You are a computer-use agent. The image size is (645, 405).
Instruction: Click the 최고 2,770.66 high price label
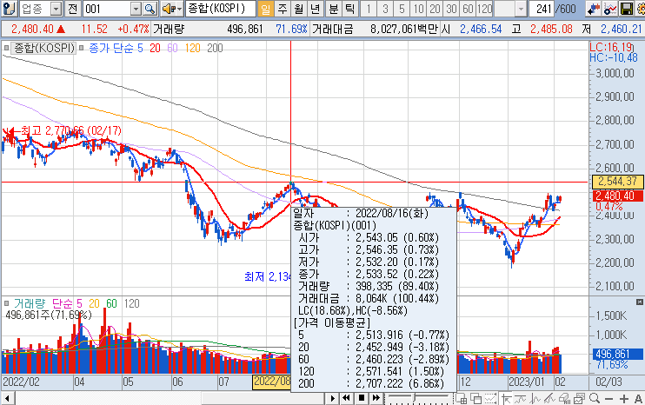coord(71,130)
